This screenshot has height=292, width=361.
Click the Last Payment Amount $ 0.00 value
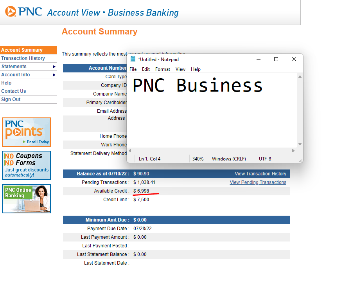(140, 237)
